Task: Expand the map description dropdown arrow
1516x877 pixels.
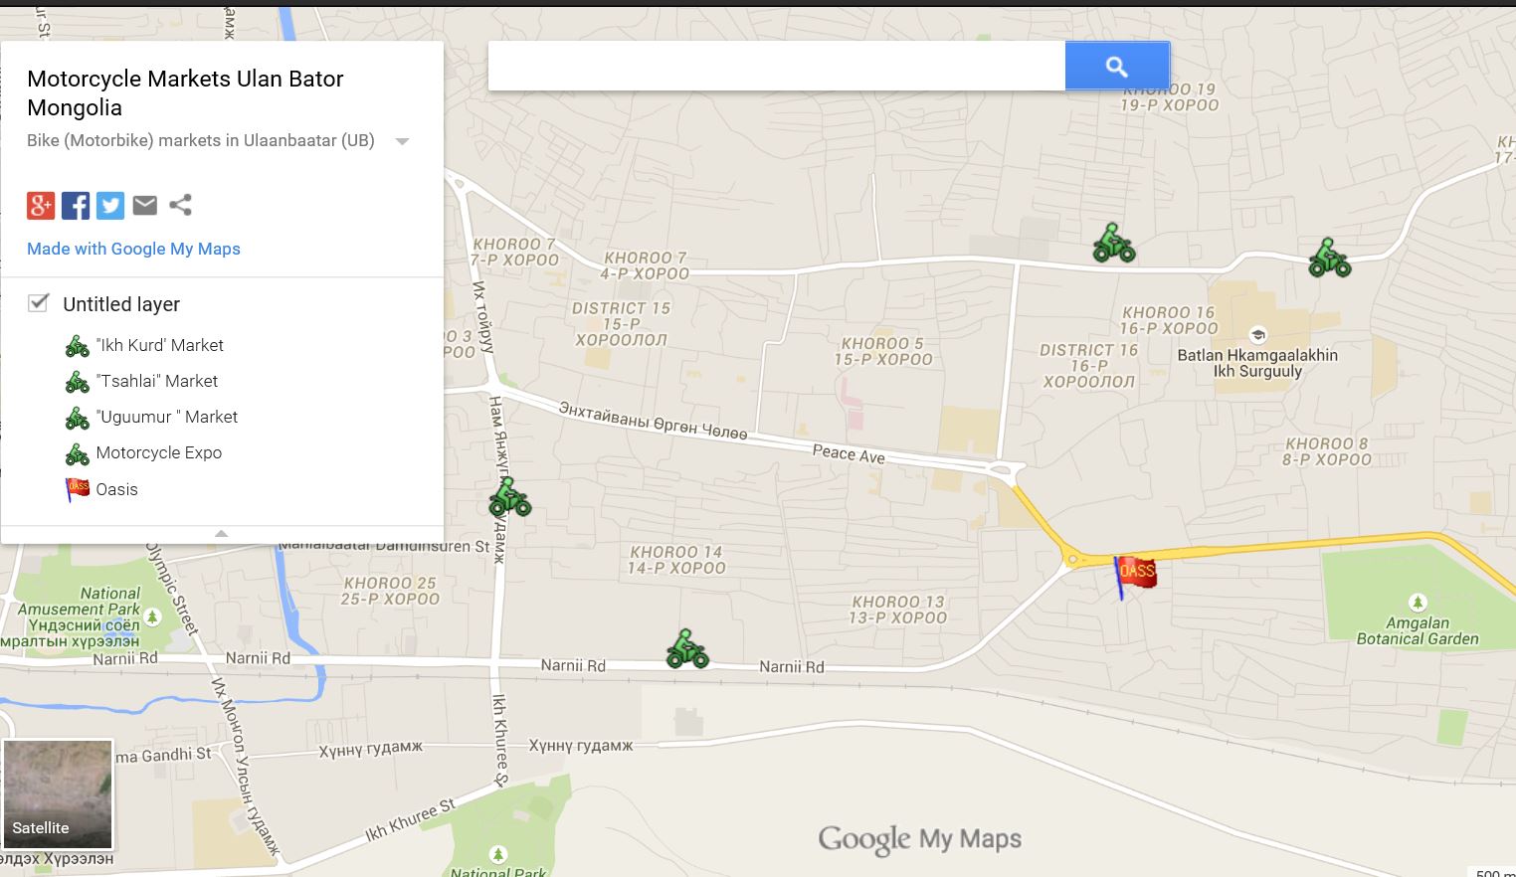Action: 402,141
